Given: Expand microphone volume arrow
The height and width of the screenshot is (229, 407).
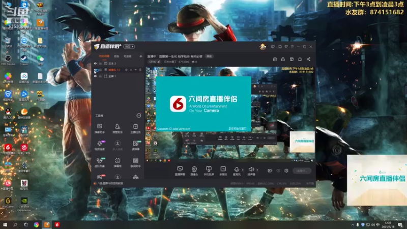Looking at the screenshot, I should [x=243, y=170].
